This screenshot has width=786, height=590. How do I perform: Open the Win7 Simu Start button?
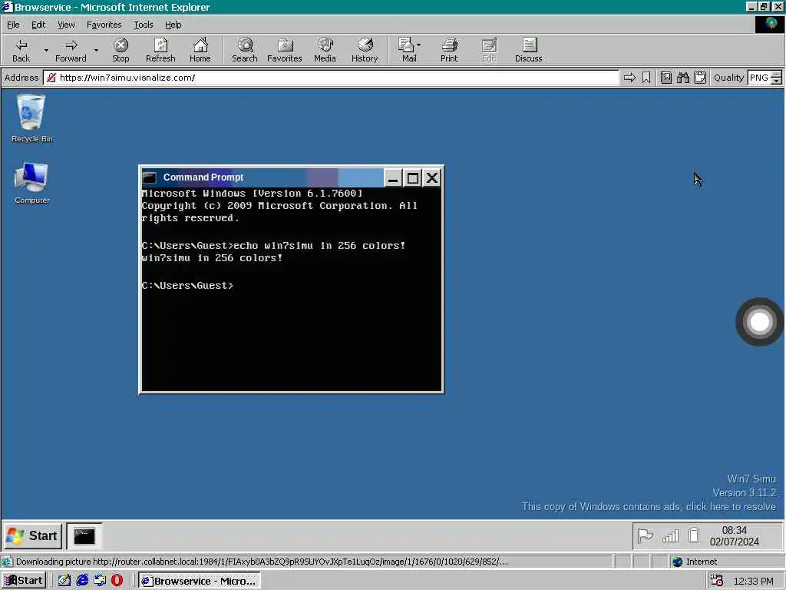tap(32, 535)
